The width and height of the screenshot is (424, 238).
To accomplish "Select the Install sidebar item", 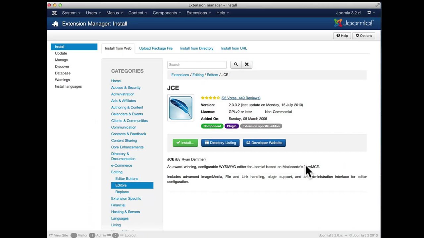I will [74, 47].
